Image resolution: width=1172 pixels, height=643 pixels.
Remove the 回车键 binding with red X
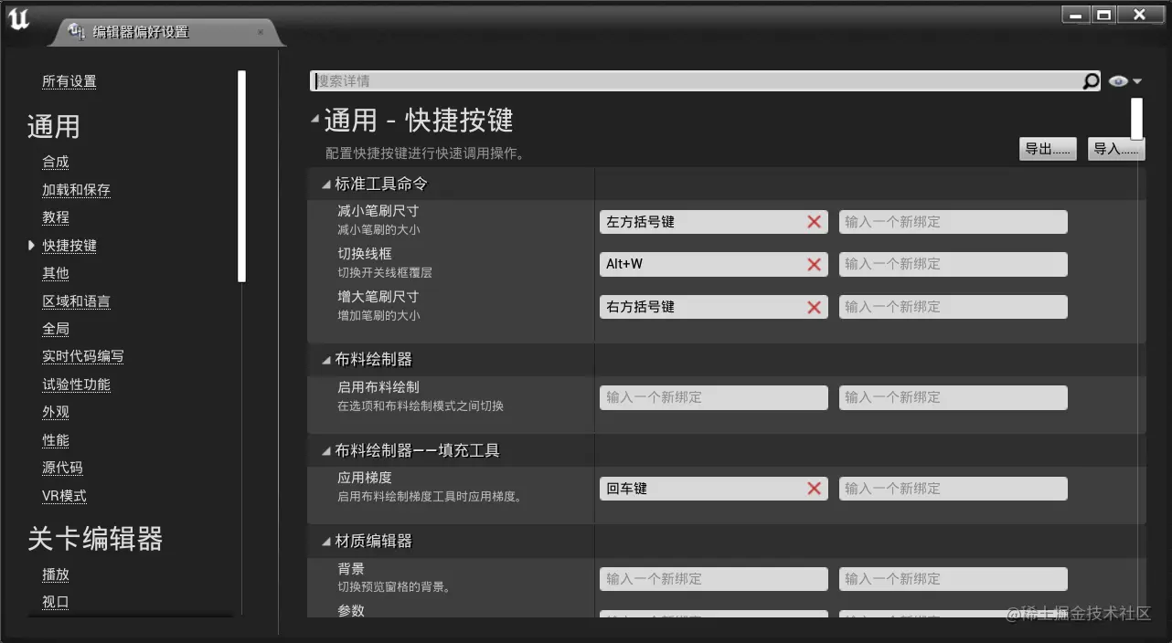pyautogui.click(x=814, y=489)
